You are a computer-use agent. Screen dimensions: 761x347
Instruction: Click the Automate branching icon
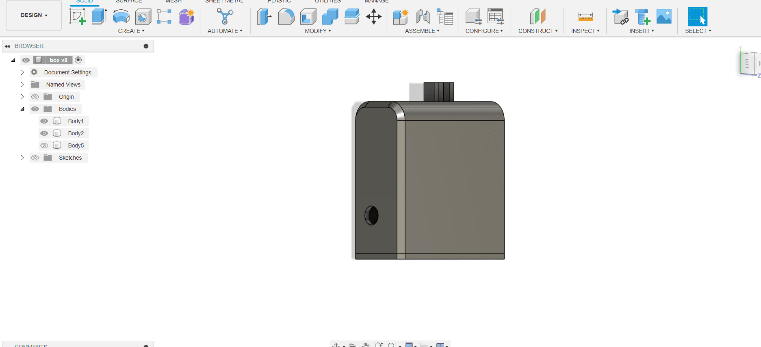point(225,17)
